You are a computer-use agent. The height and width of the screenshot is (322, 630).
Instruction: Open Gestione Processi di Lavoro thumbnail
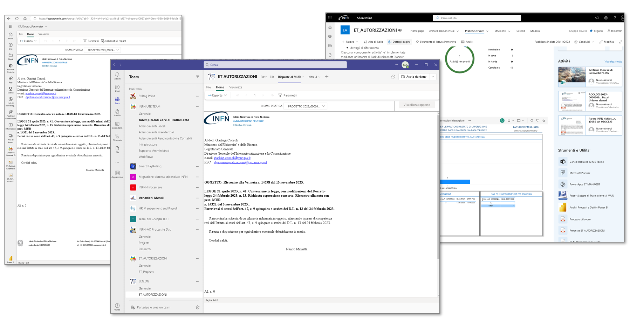click(x=572, y=76)
